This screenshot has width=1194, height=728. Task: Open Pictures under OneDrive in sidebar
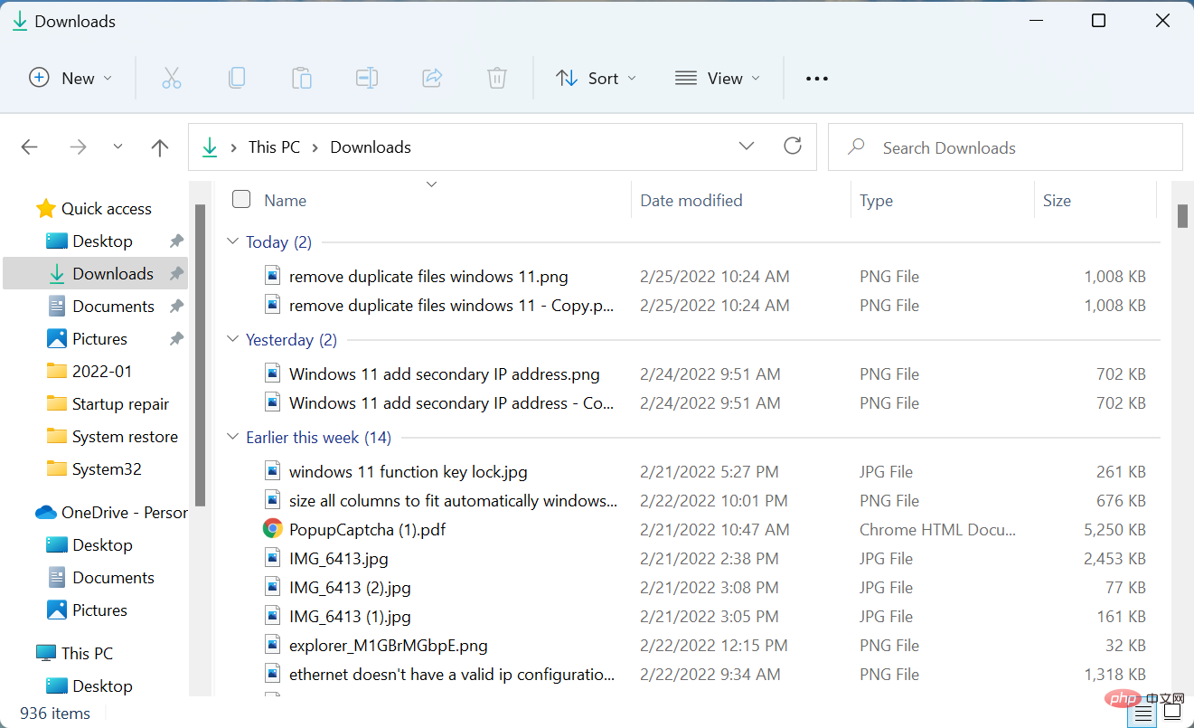99,610
